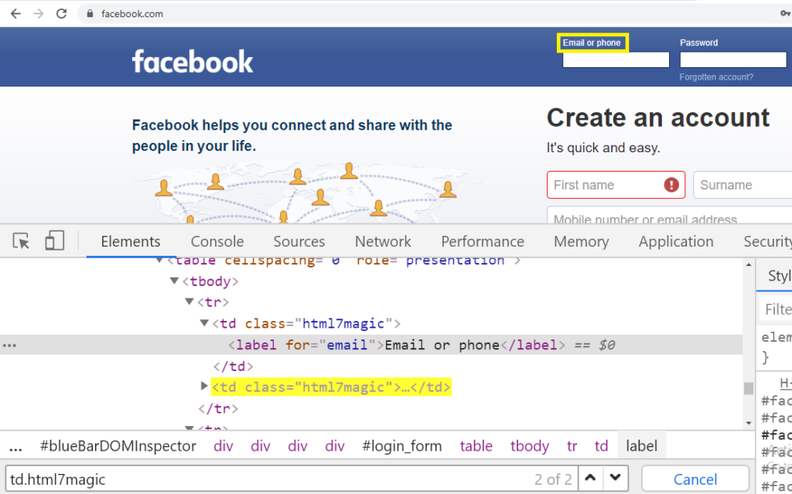This screenshot has height=494, width=792.
Task: Focus the Email or phone login field
Action: 616,60
